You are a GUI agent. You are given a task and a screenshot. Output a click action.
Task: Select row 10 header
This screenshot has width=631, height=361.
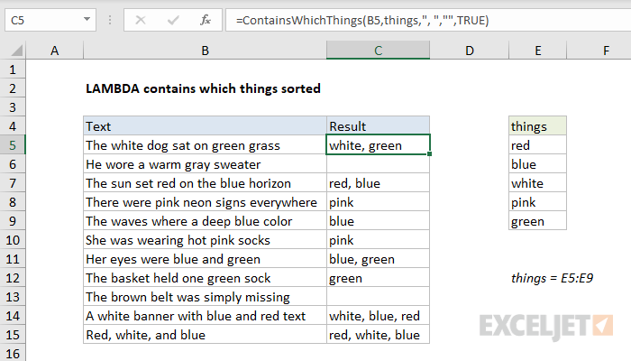click(13, 240)
